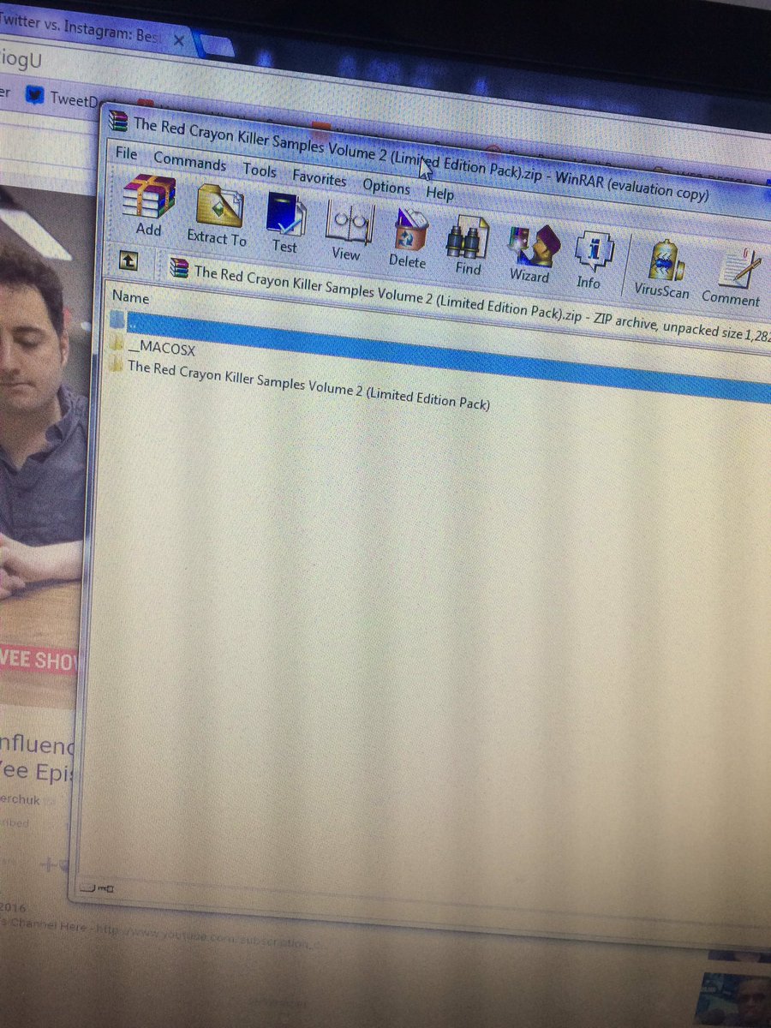771x1028 pixels.
Task: Select the __MACOSX folder
Action: coord(161,350)
